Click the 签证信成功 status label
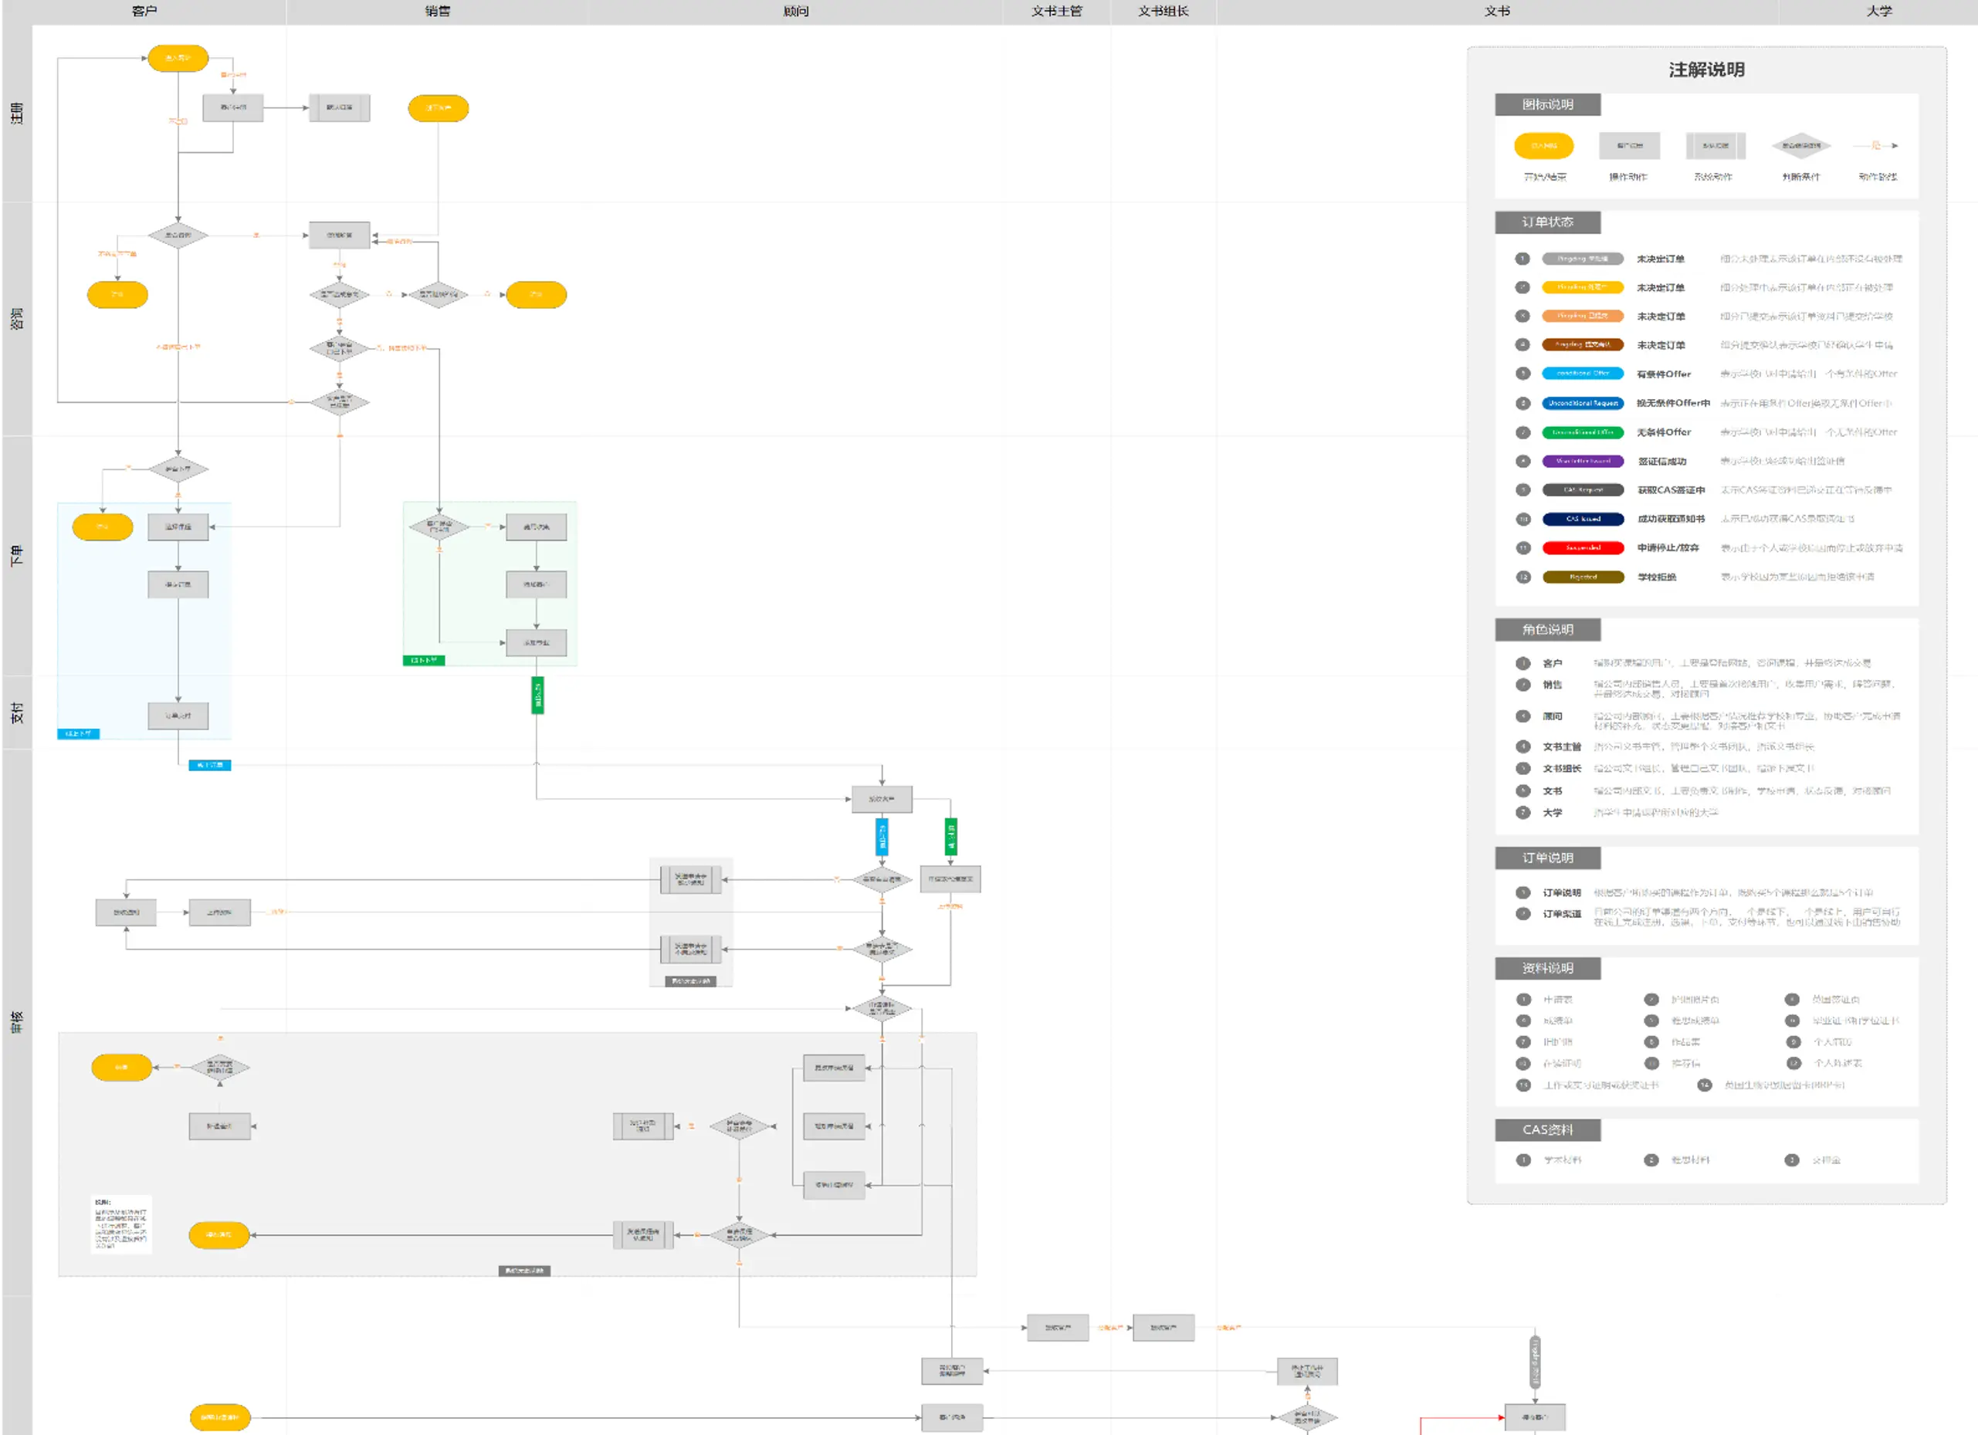 pos(1661,461)
